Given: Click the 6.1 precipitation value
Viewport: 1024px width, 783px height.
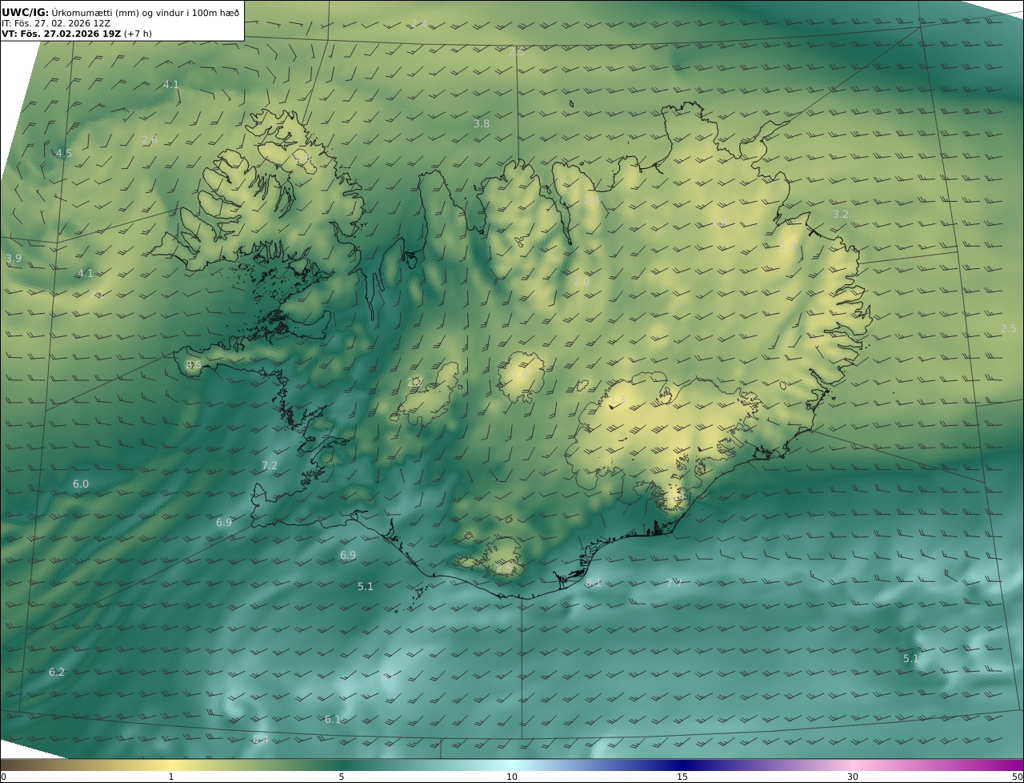Looking at the screenshot, I should (333, 719).
